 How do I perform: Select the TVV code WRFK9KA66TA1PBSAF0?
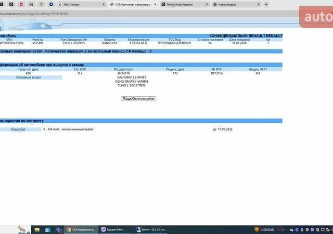pos(174,43)
